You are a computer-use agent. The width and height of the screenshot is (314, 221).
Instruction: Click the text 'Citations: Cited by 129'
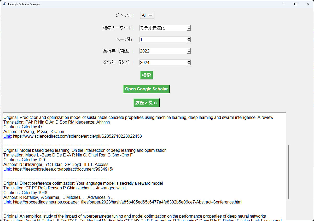24,160
